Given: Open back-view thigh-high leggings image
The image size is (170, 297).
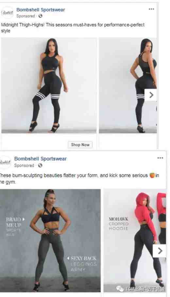Looking at the screenshot, I should tap(128, 85).
